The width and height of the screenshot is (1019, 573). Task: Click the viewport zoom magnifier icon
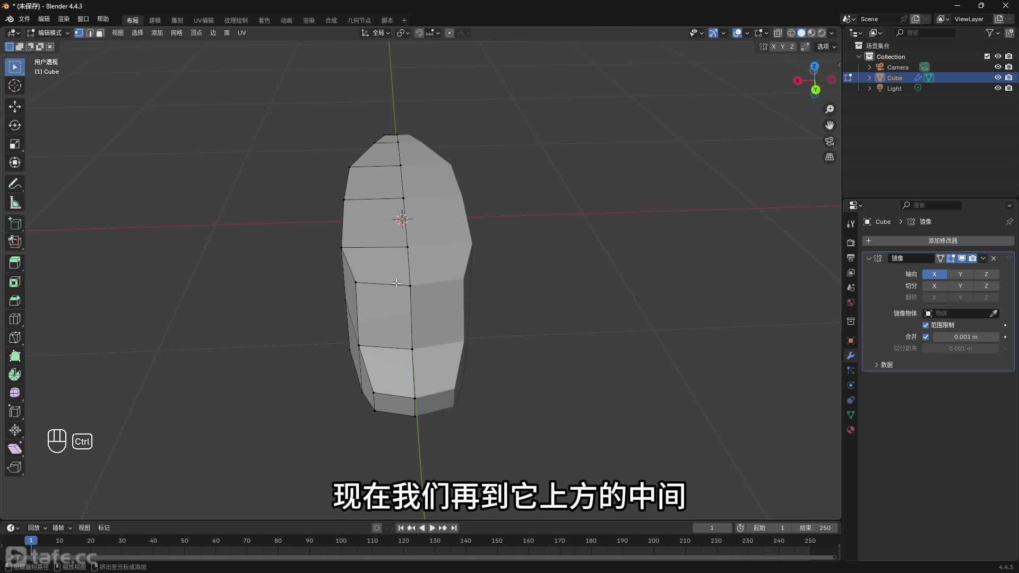click(830, 109)
